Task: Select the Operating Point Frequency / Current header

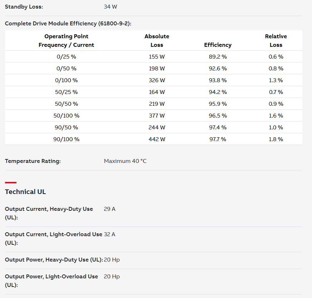Action: pos(66,40)
